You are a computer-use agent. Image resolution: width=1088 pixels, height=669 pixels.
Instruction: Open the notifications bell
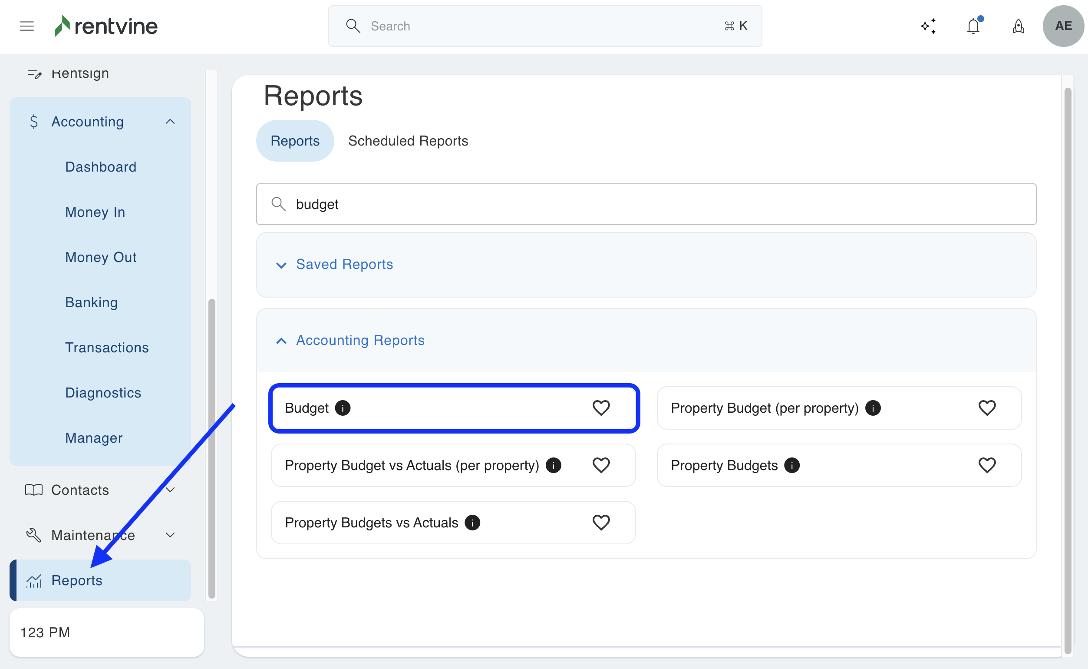(973, 26)
